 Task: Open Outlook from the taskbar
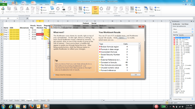[39, 107]
